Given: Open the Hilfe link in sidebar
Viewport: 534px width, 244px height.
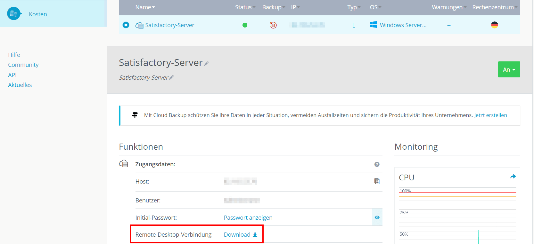Looking at the screenshot, I should (14, 55).
